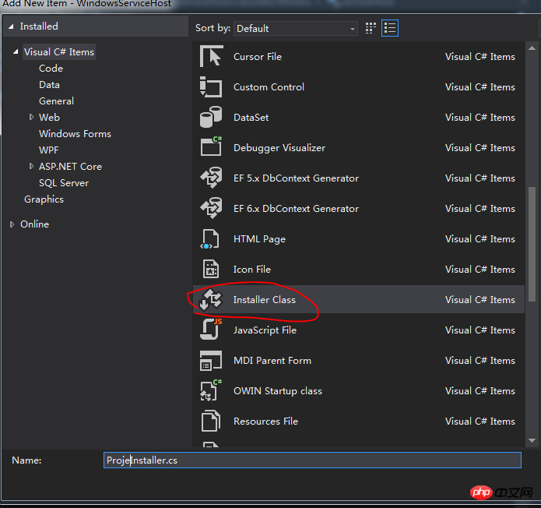Screen dimensions: 541x508
Task: Select the Code category
Action: [51, 68]
